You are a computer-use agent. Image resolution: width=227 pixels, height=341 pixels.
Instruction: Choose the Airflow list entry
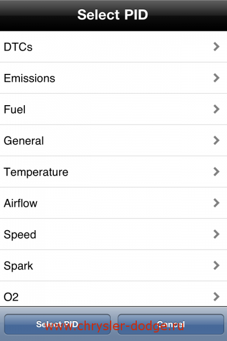pos(113,203)
